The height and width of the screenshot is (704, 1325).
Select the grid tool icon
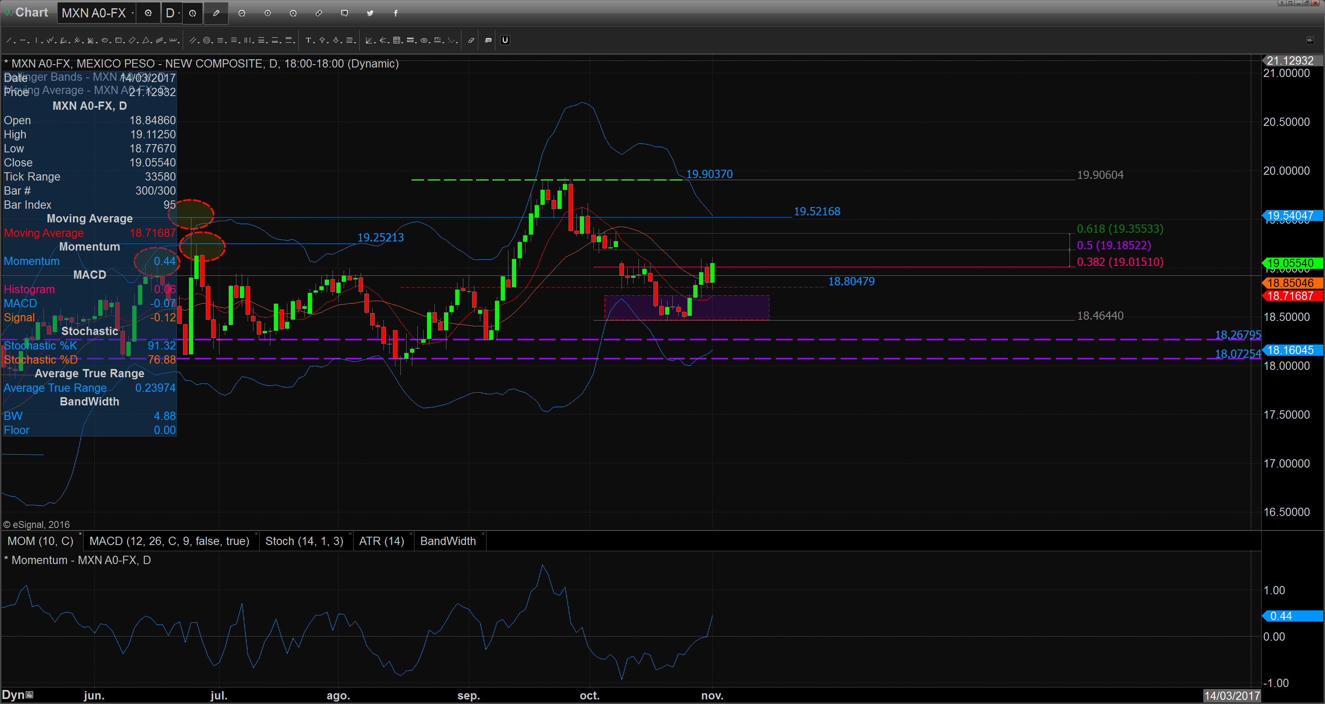pyautogui.click(x=397, y=40)
